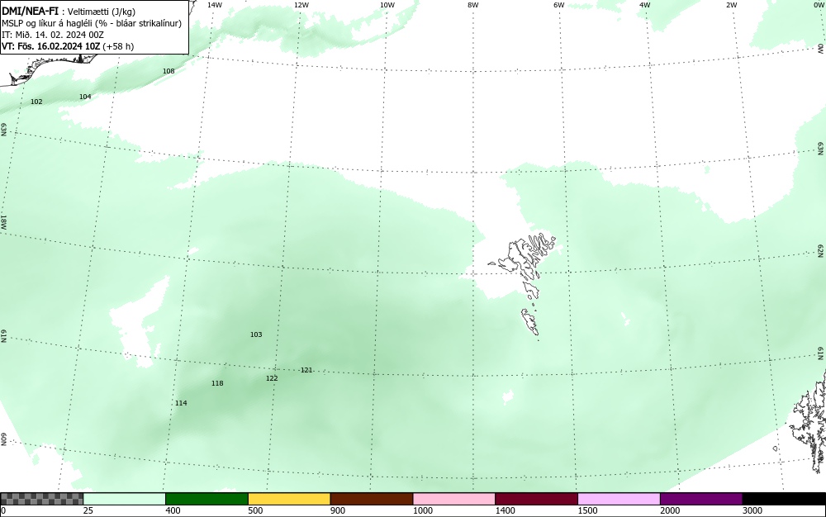Click the map value label 122

coord(272,378)
